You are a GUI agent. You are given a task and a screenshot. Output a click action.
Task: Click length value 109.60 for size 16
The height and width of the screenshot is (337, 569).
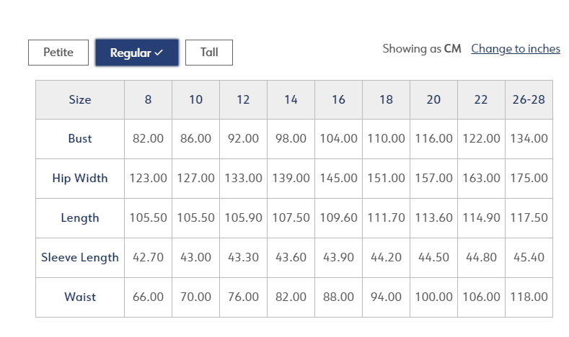coord(338,217)
